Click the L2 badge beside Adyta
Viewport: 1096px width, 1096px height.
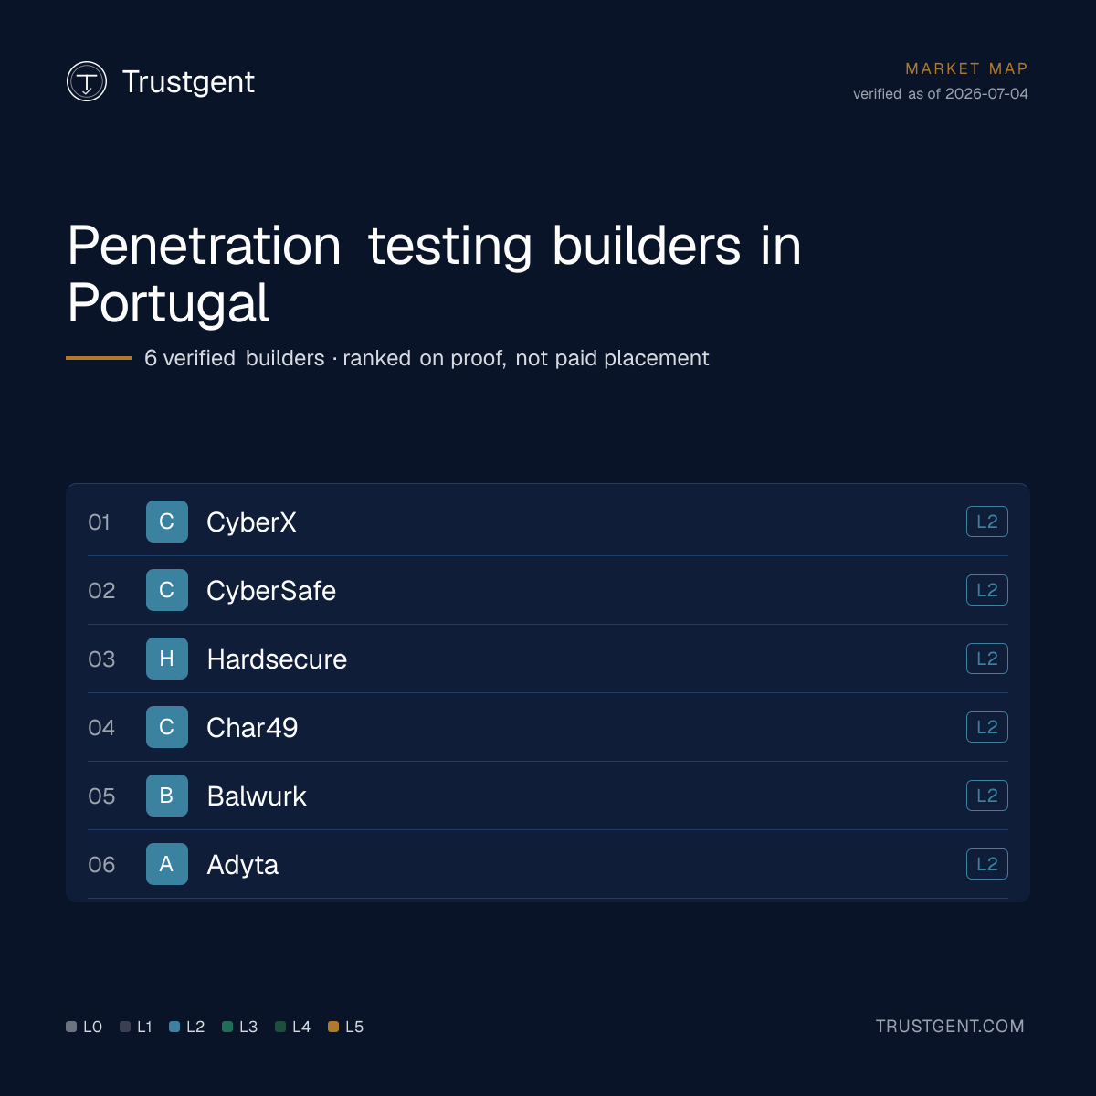point(987,864)
